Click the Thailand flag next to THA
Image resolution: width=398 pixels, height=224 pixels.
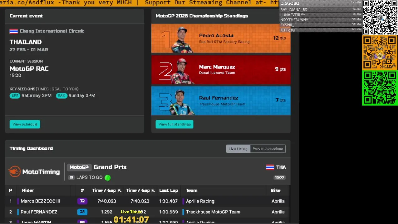[270, 167]
